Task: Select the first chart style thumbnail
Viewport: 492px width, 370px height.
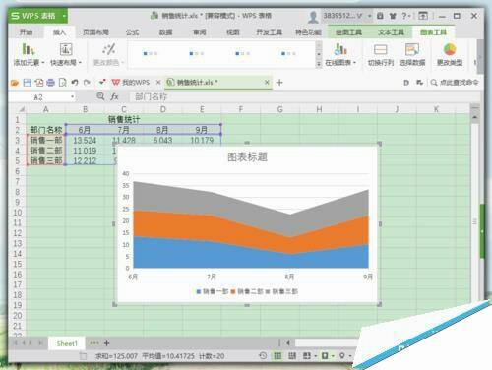Action: (151, 53)
